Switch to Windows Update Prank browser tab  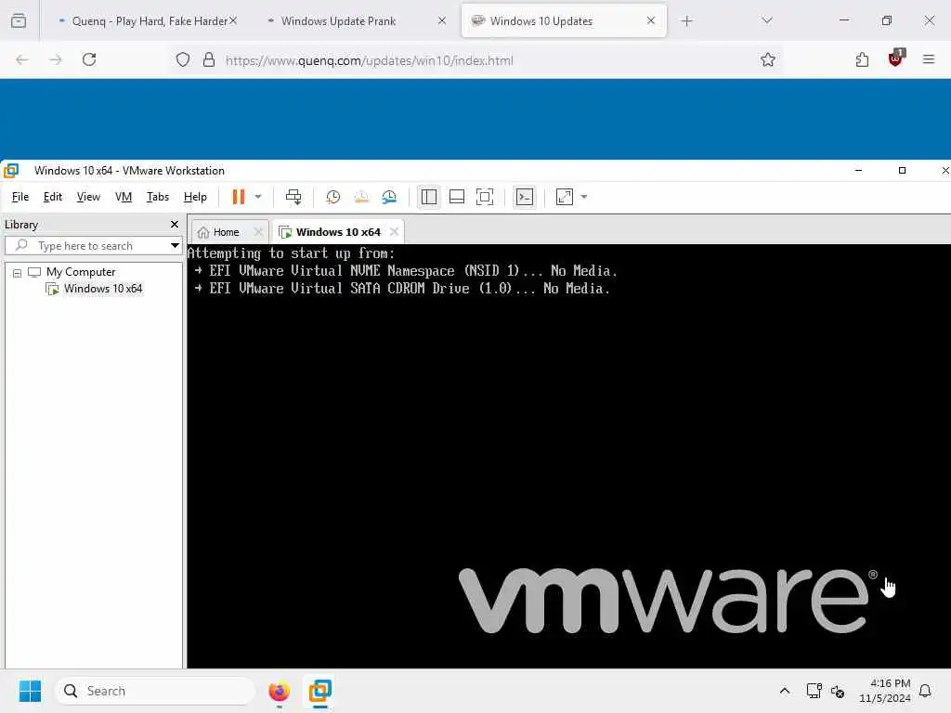tap(338, 21)
